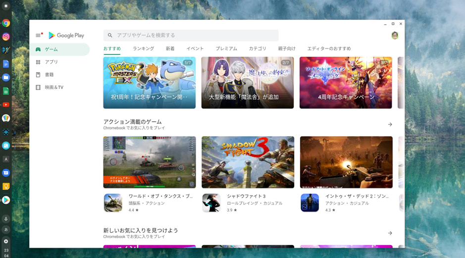The width and height of the screenshot is (465, 258).
Task: Open the Shadow Fight 3 promo image
Action: tap(248, 162)
